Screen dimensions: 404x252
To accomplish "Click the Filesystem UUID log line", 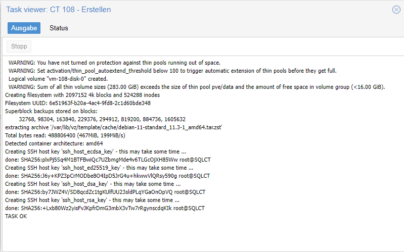I will (78, 103).
